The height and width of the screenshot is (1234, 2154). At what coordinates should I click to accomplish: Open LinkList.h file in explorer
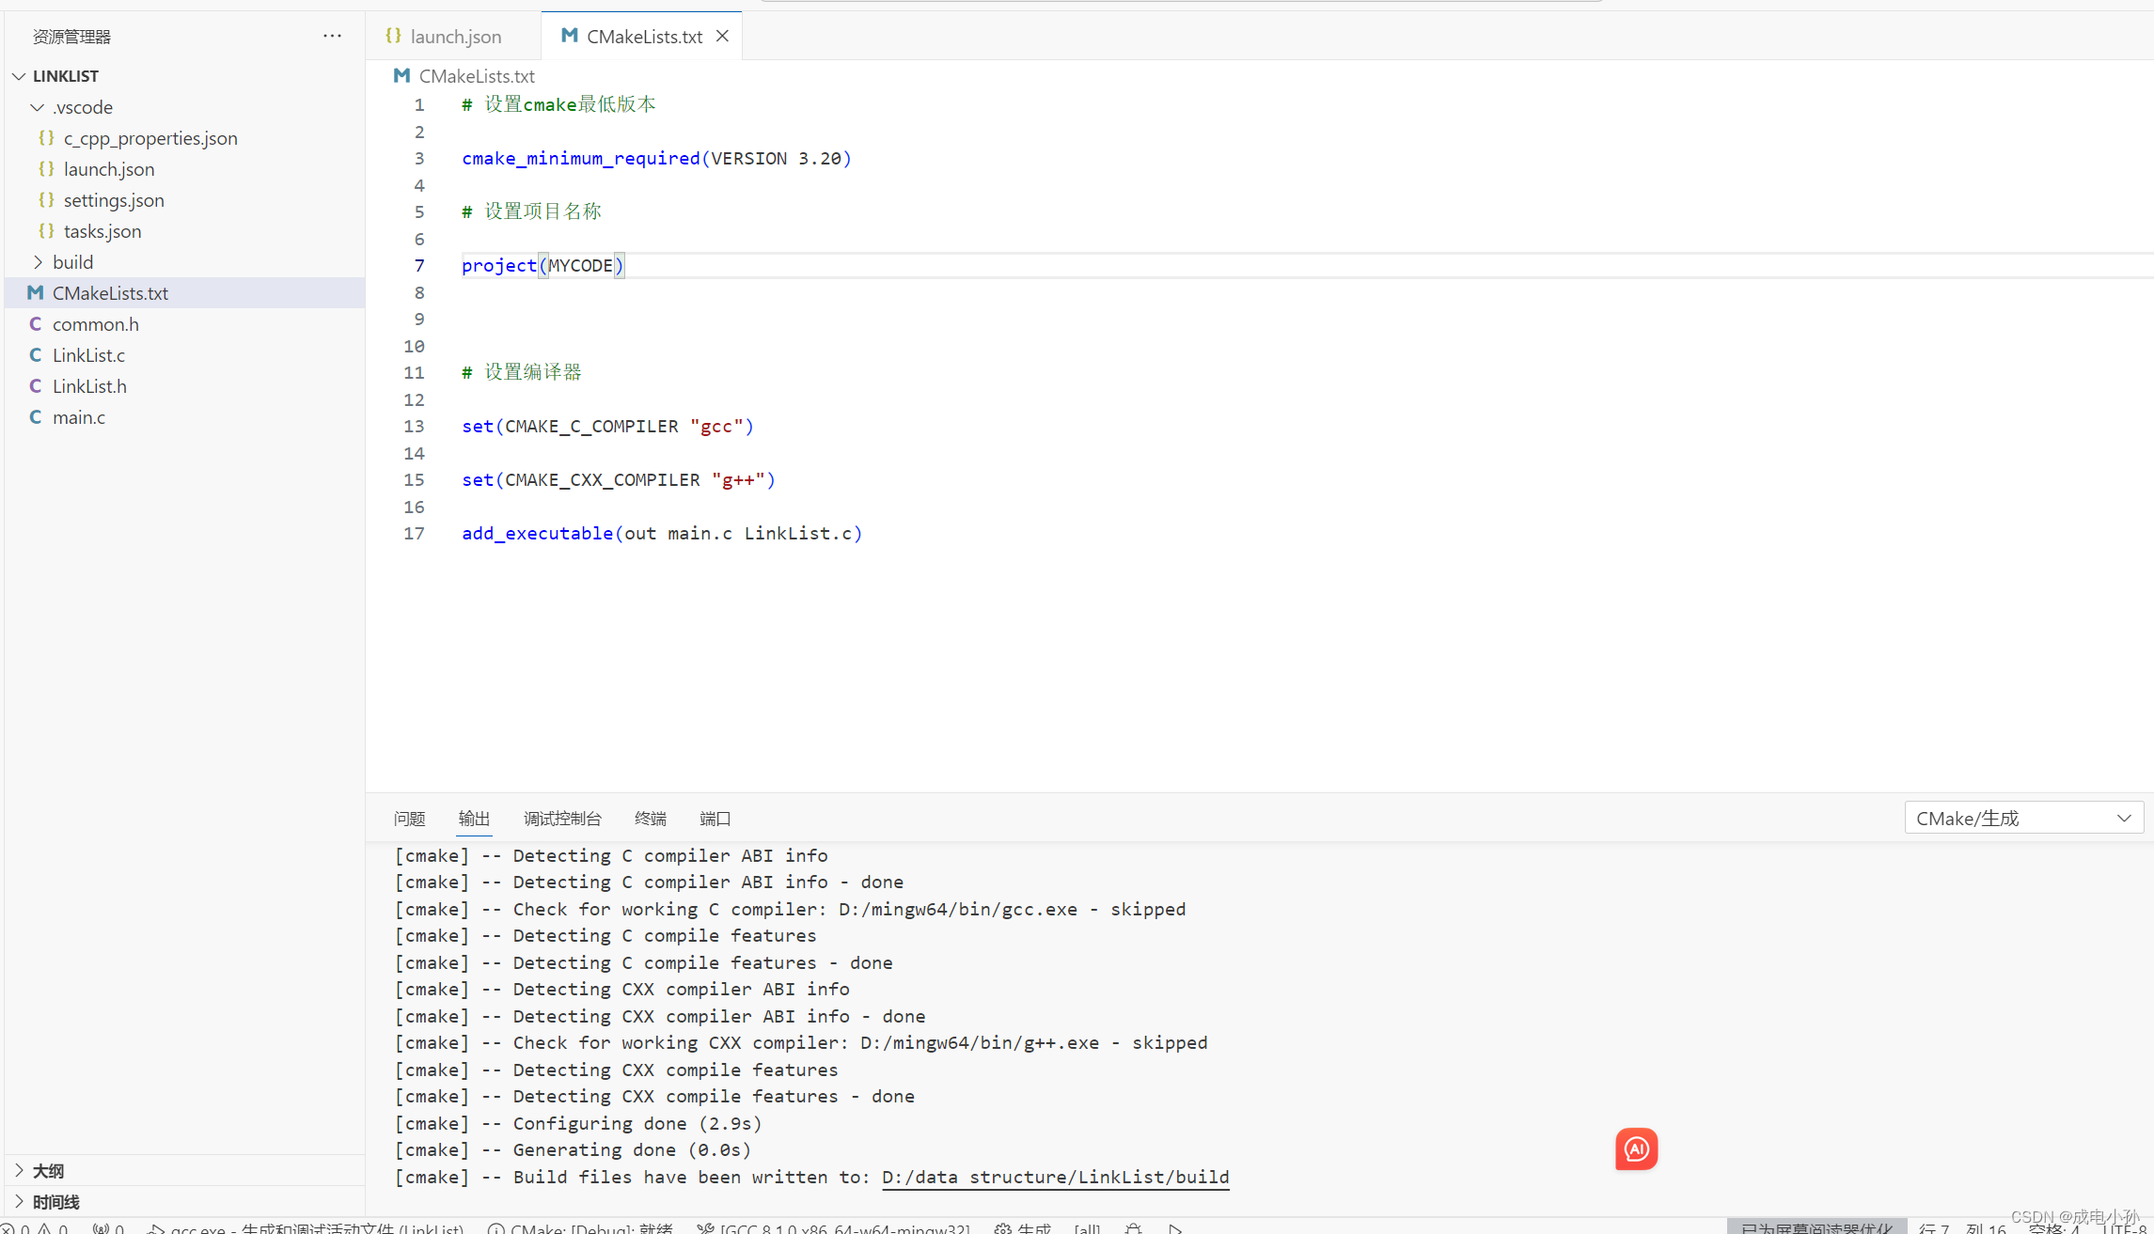[89, 385]
